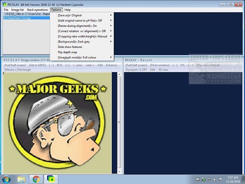Go to previous image with <- prev.
245x184 pixels.
78,65
